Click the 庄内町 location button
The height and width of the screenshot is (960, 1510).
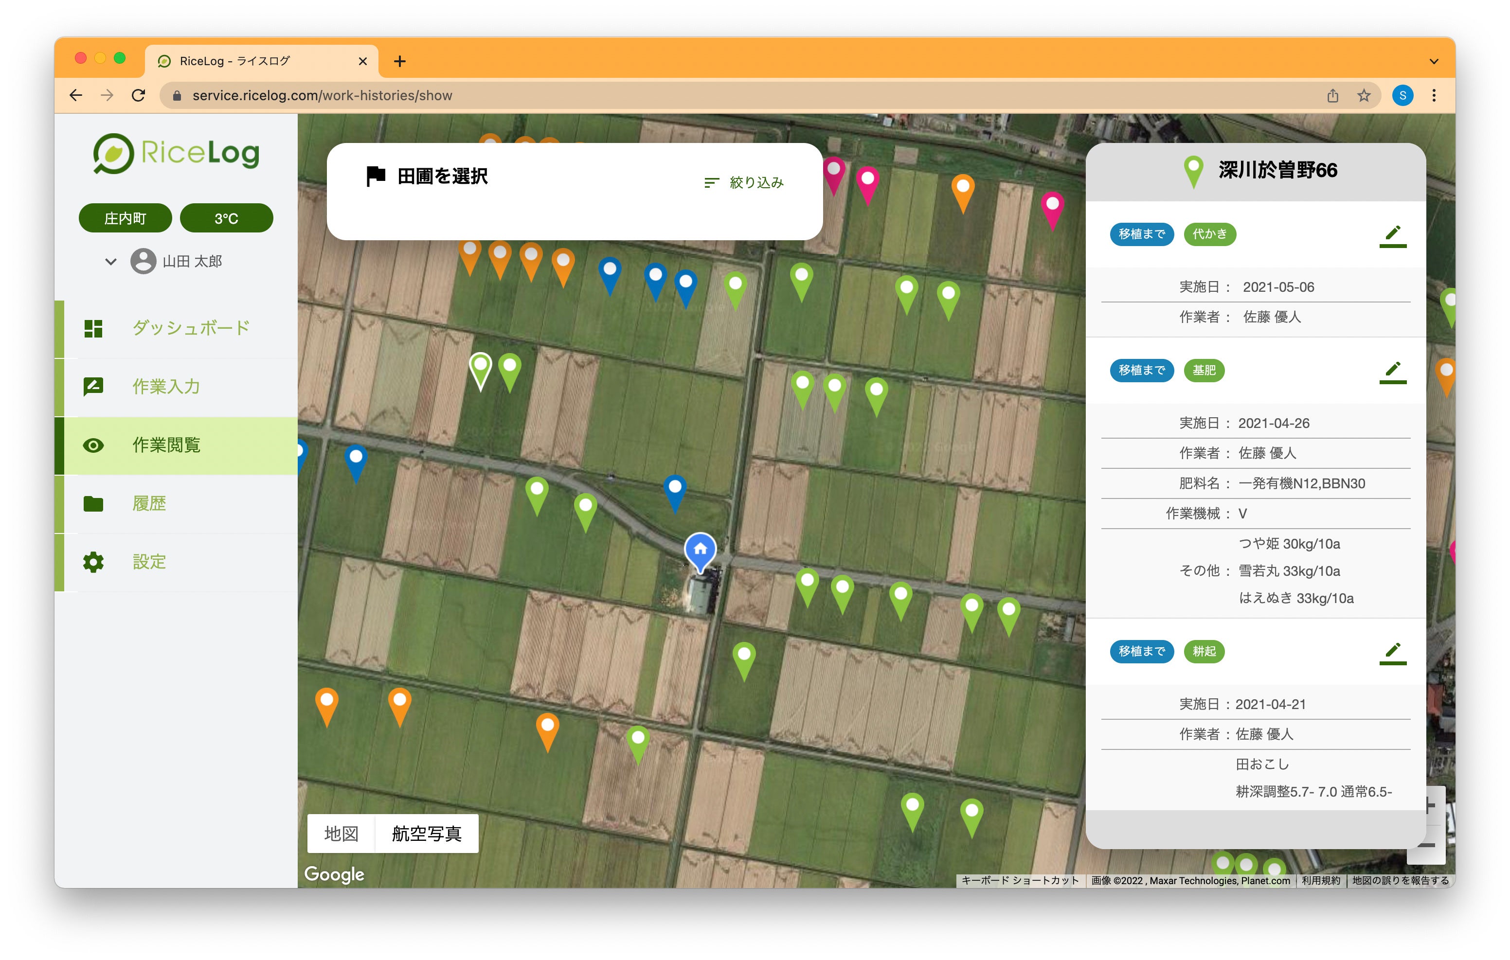tap(125, 218)
